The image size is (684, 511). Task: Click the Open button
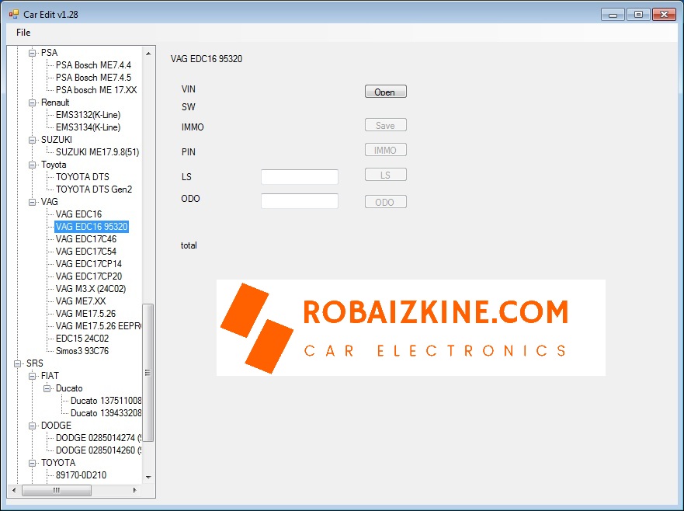(x=385, y=92)
